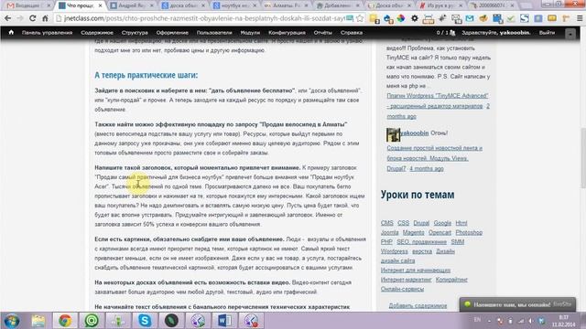Viewport: 586px width, 329px height.
Task: Click the yakooobin avatar thumbnail in comments
Action: tap(393, 134)
